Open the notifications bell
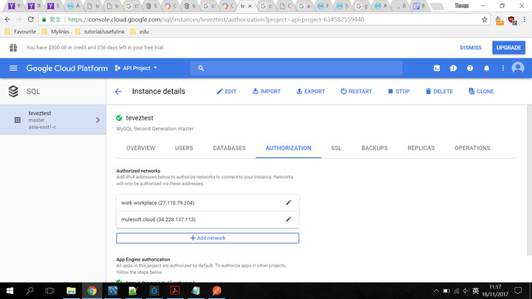The width and height of the screenshot is (532, 299). 486,68
